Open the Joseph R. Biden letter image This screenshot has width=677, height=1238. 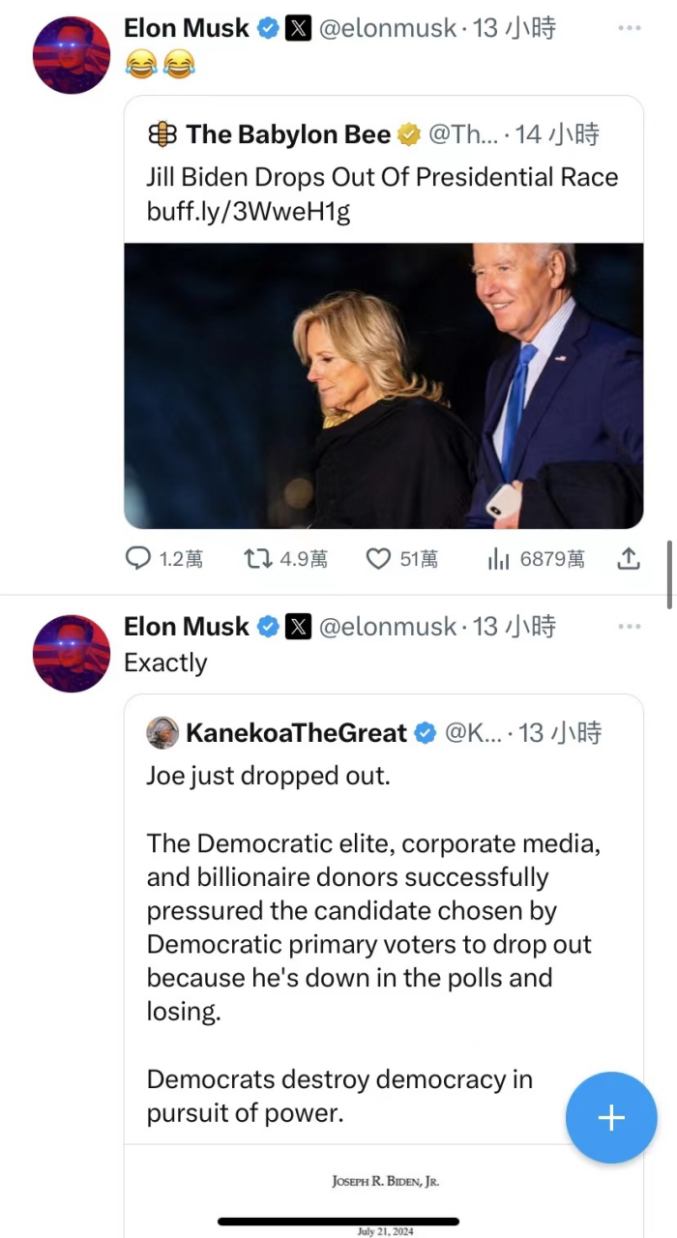point(384,1192)
